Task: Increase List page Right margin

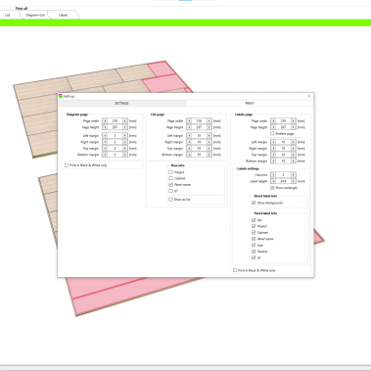Action: coord(209,142)
